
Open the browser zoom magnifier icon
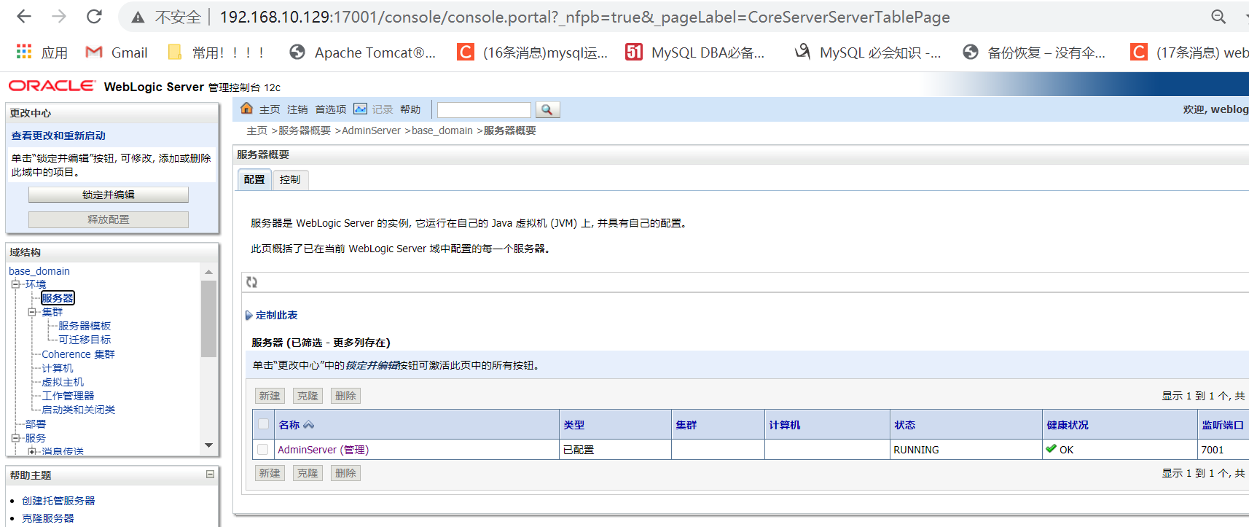click(1218, 16)
